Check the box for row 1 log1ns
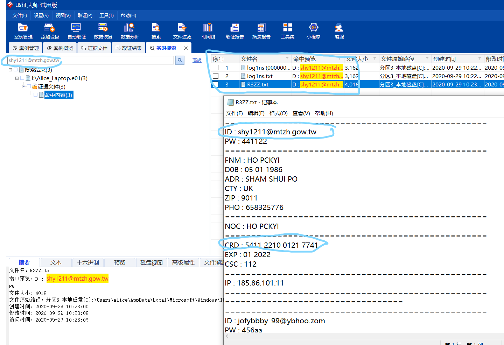Viewport: 504px width, 345px height. tap(216, 68)
